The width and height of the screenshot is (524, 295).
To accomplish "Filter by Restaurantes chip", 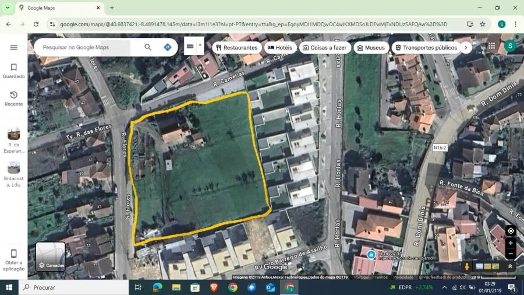I will 236,47.
